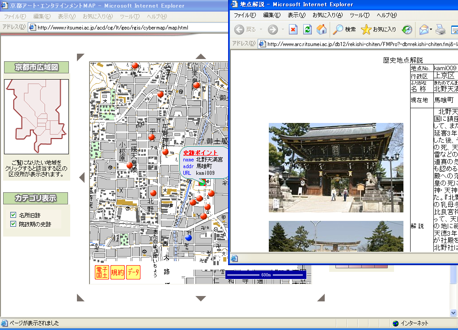This screenshot has height=330, width=458.
Task: Pan map to lower-right with corner arrow
Action: click(321, 298)
